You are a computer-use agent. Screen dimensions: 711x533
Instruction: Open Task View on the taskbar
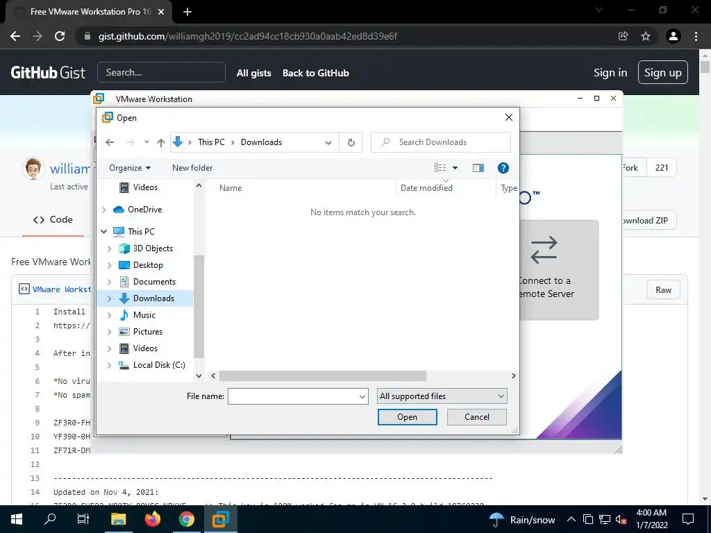click(83, 519)
